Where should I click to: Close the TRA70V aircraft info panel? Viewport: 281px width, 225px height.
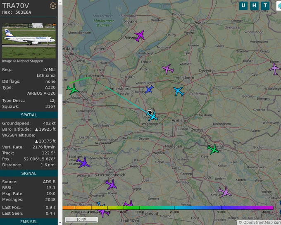[x=53, y=6]
